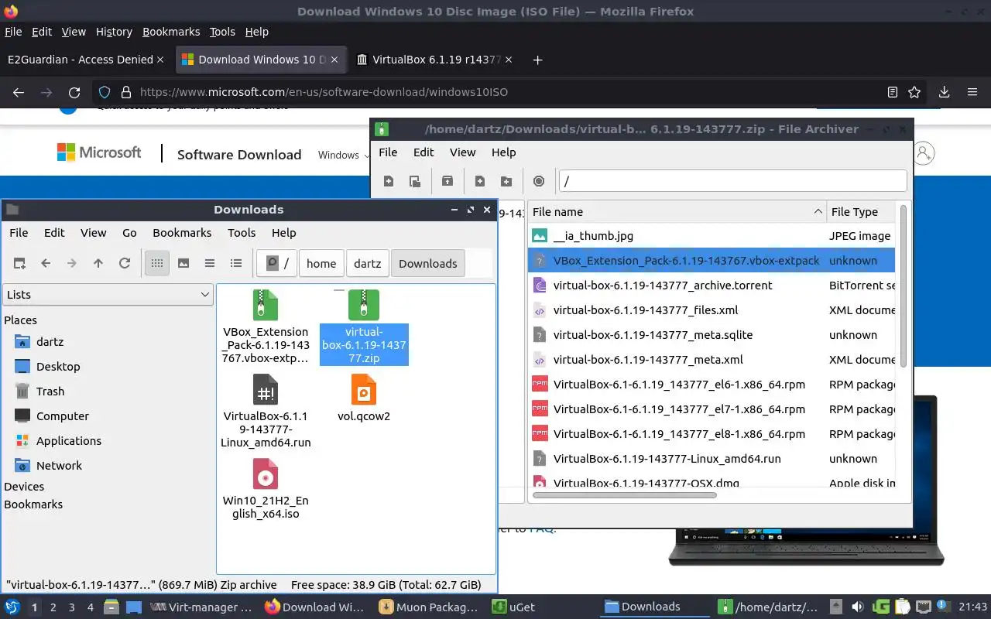Sort archive by File name column
Viewport: 991px width, 619px height.
coord(677,211)
